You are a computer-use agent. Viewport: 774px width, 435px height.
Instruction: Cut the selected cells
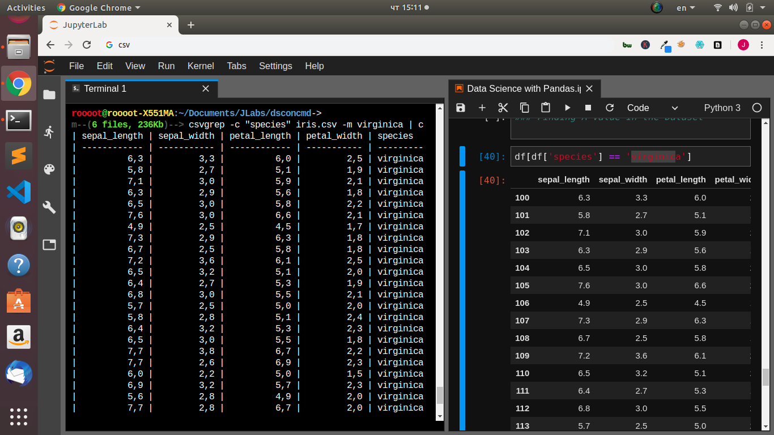[x=503, y=108]
